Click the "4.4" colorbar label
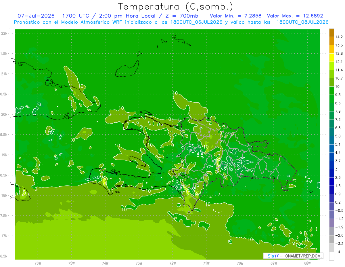The width and height of the screenshot is (345, 267). click(x=338, y=153)
